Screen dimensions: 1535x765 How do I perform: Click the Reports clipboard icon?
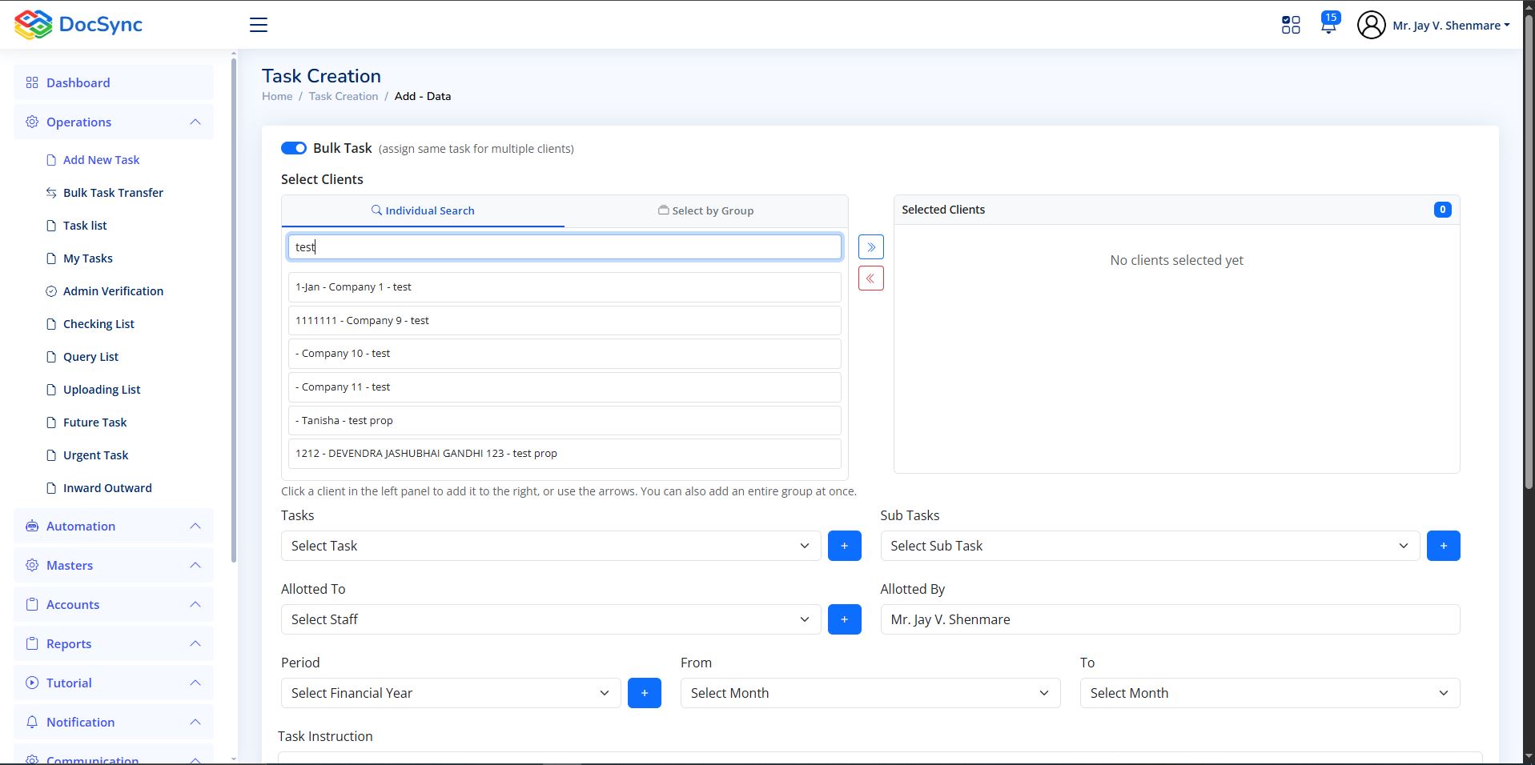point(32,643)
